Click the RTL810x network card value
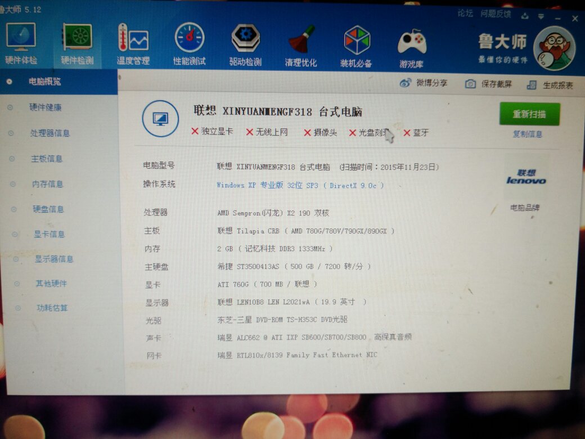Viewport: 585px width, 439px height. pos(298,355)
